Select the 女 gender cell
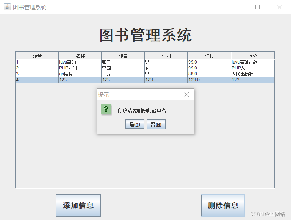 click(166, 68)
